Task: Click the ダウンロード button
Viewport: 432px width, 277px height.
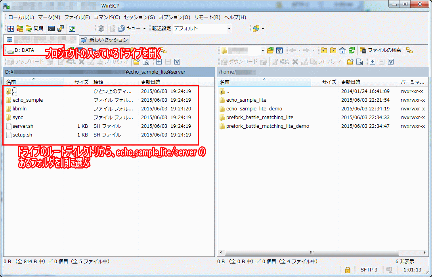Action: (239, 62)
